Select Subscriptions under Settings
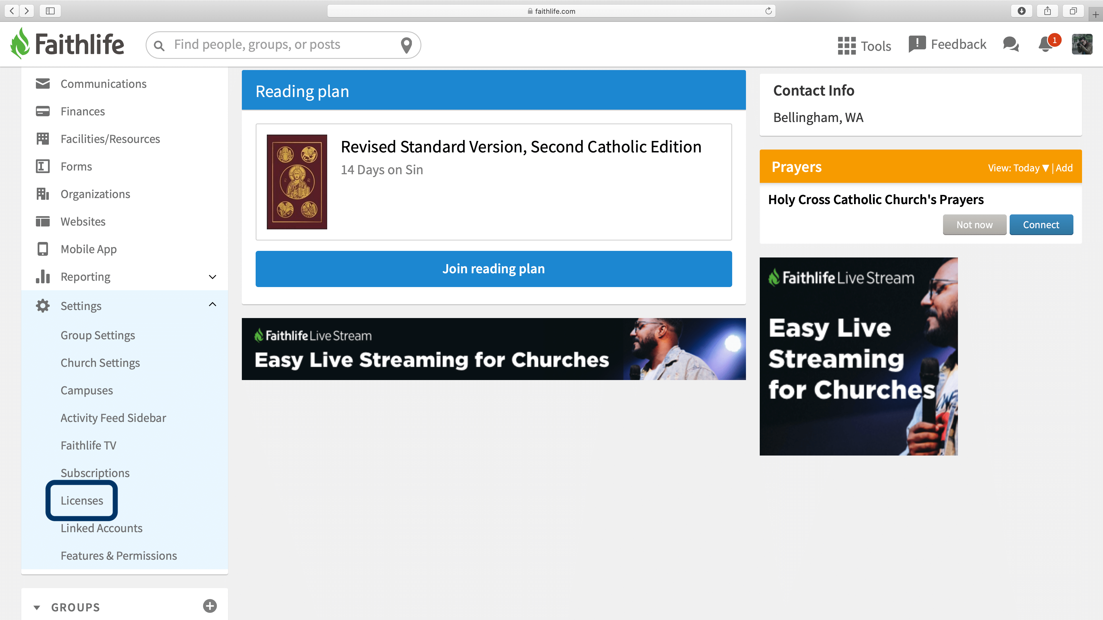 point(95,473)
